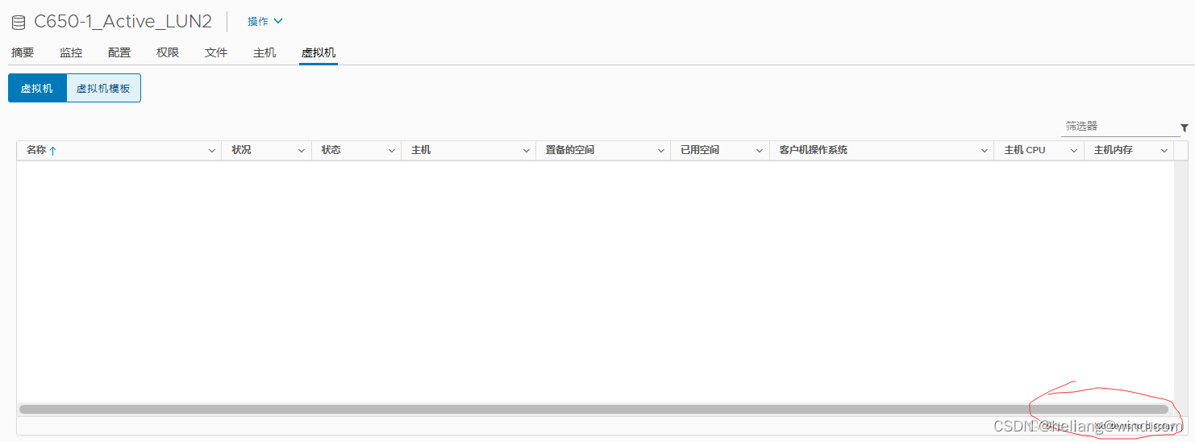Switch to the 配置 tab
1195x442 pixels.
pos(119,52)
